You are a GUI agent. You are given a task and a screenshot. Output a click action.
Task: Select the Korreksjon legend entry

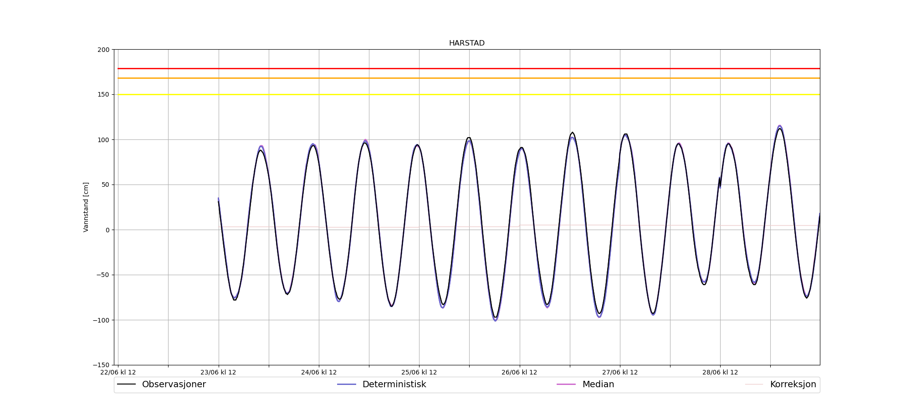[x=781, y=384]
